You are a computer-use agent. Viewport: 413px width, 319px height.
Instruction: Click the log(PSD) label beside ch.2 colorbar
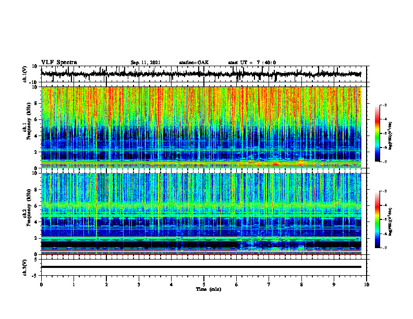[x=391, y=222]
